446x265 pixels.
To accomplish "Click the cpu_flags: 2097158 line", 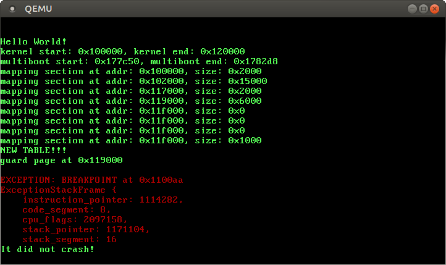I will pyautogui.click(x=75, y=219).
